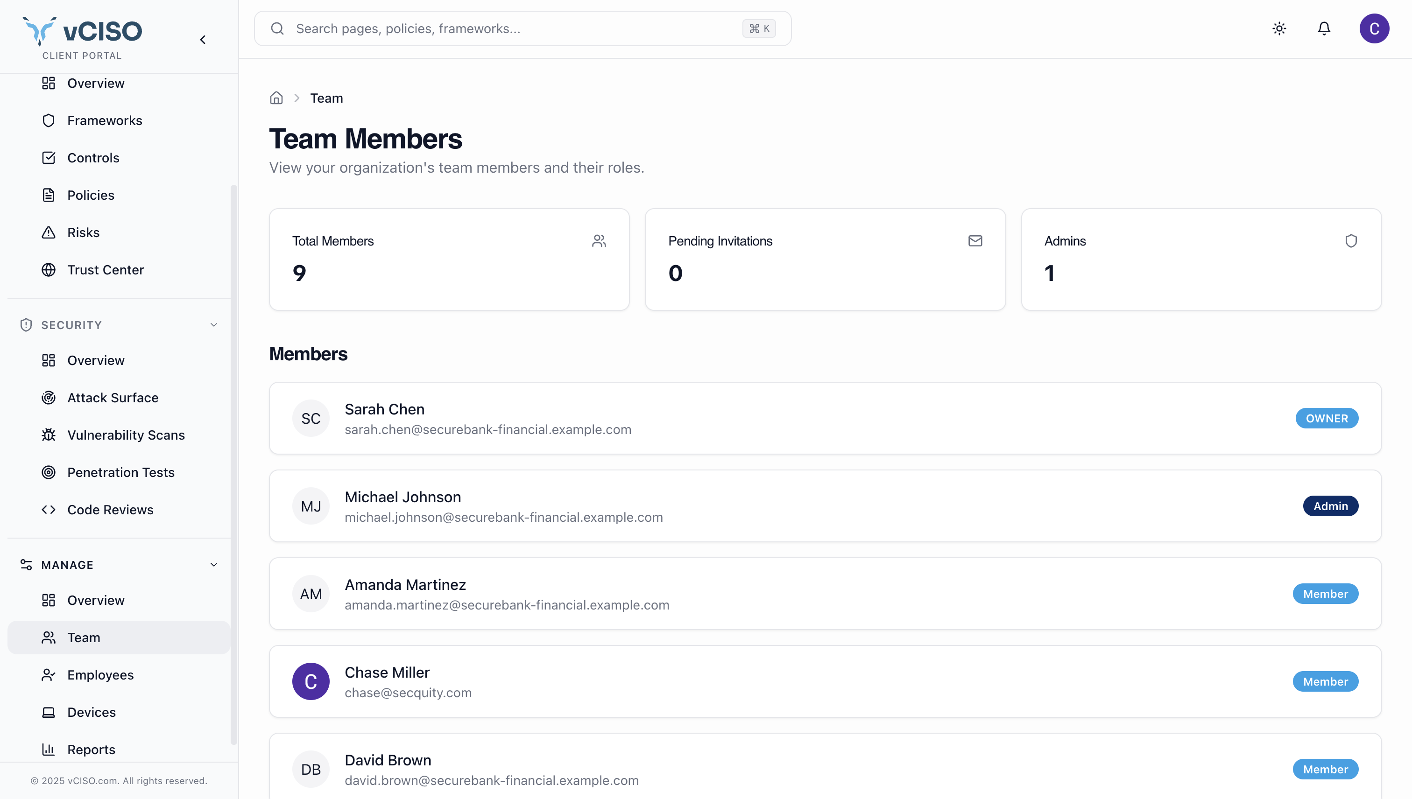Click the top compliance Overview item
Image resolution: width=1412 pixels, height=799 pixels.
pos(119,83)
